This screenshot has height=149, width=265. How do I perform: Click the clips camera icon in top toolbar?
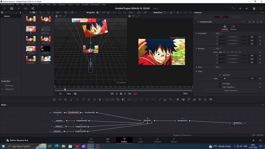click(12, 8)
